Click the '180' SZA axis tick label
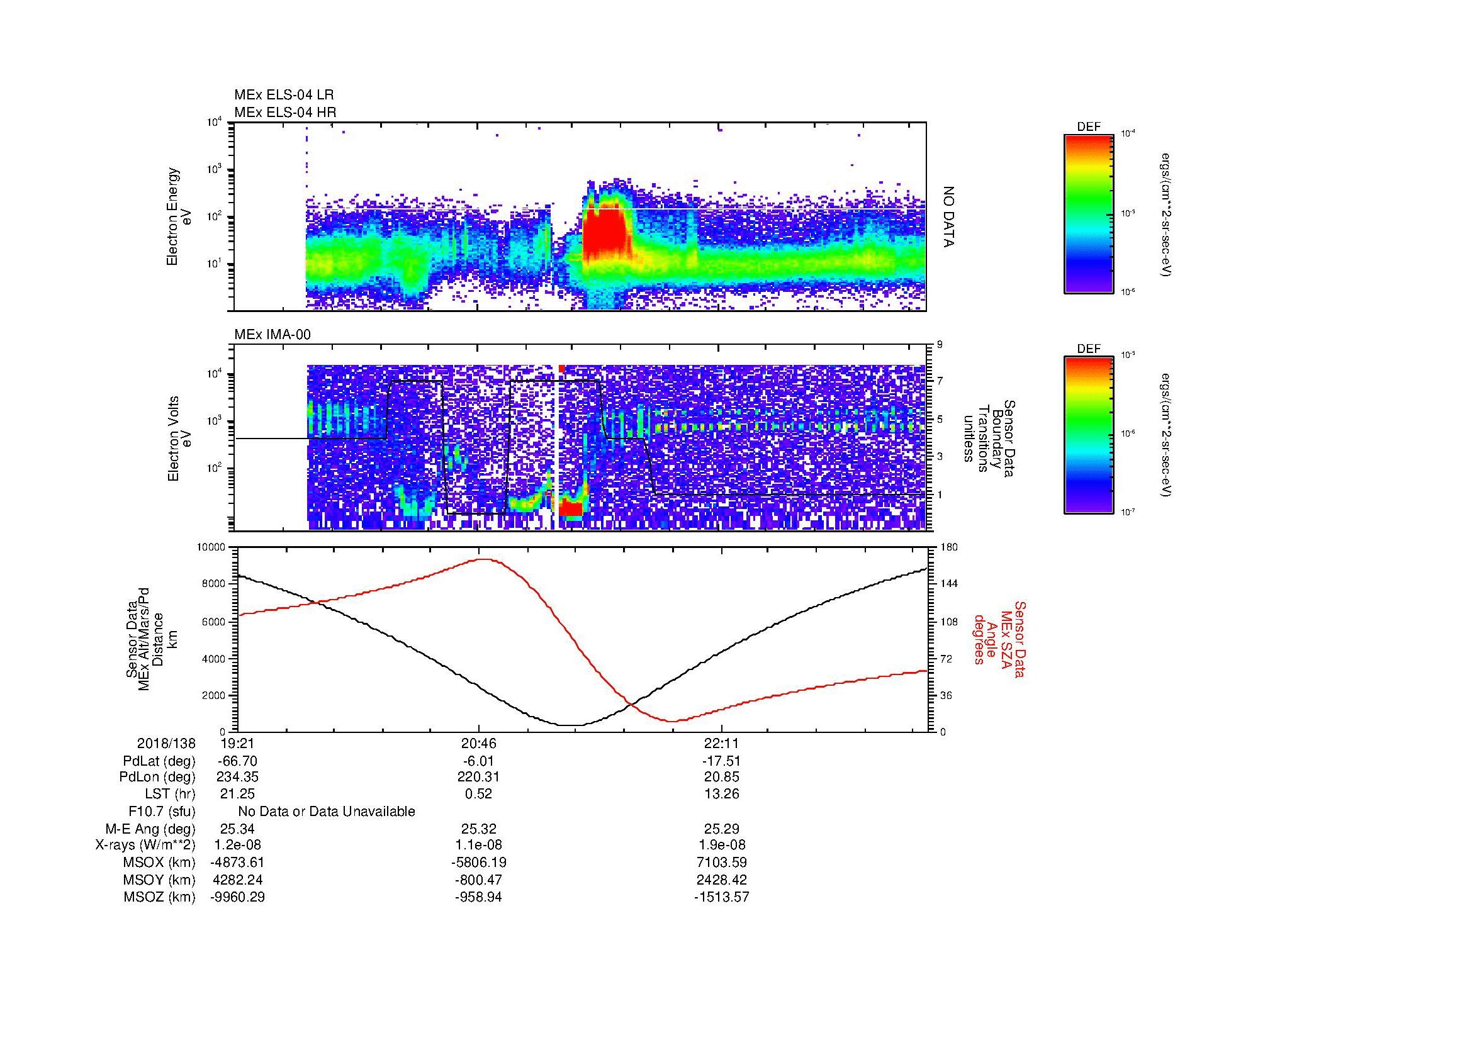This screenshot has height=1040, width=1472. 948,547
